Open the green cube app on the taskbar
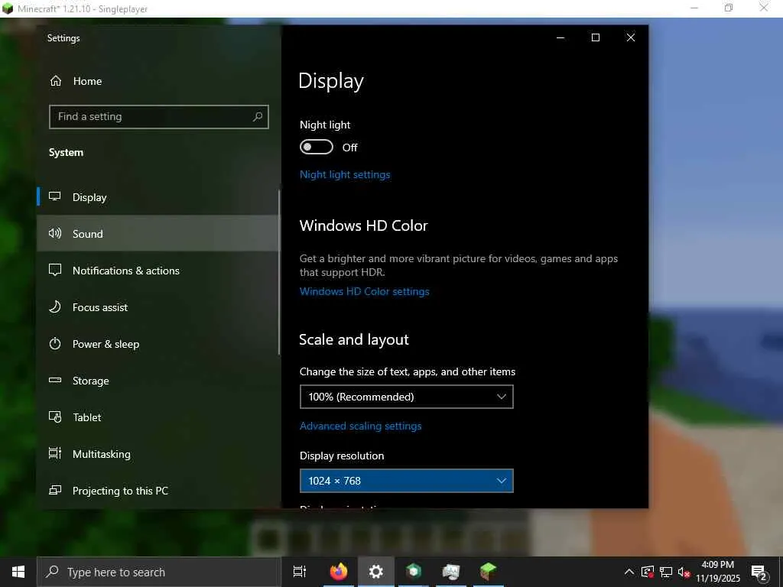Viewport: 783px width, 587px height. pyautogui.click(x=414, y=572)
